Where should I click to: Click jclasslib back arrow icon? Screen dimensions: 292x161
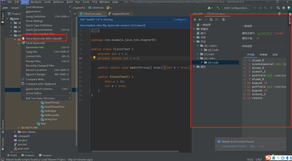point(200,19)
